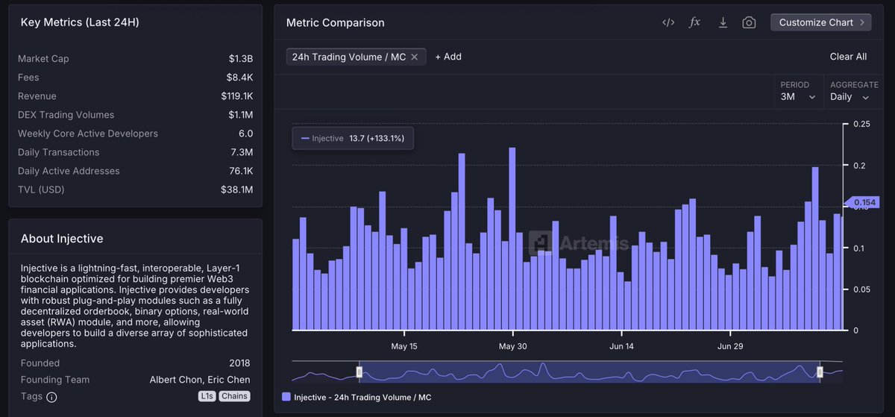Screen dimensions: 895x417
Task: Click the Market Cap value $1.3B
Action: tap(241, 59)
